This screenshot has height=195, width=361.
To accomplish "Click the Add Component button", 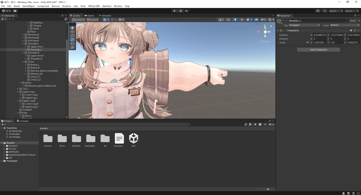I will tap(318, 50).
